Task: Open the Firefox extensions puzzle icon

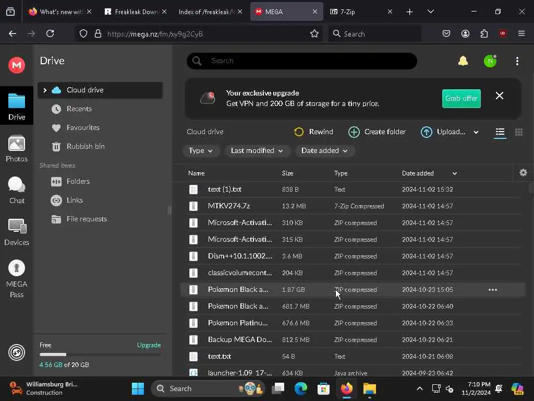Action: click(484, 33)
